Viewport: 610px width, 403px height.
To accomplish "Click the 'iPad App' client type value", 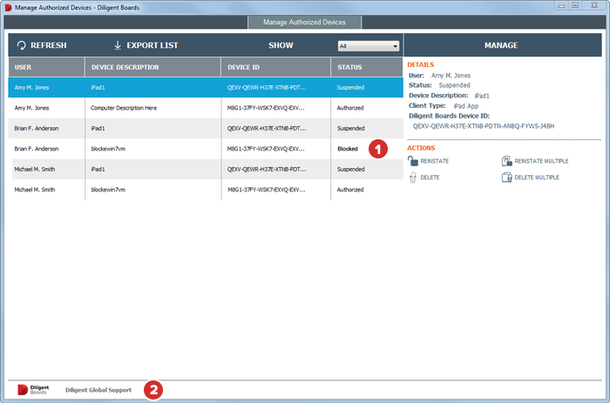I will pyautogui.click(x=466, y=105).
